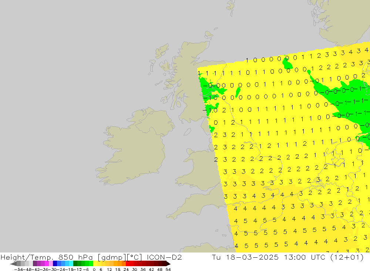Click the left grey arrow of the color scale
Viewport: 370px width, 271px height.
click(13, 264)
